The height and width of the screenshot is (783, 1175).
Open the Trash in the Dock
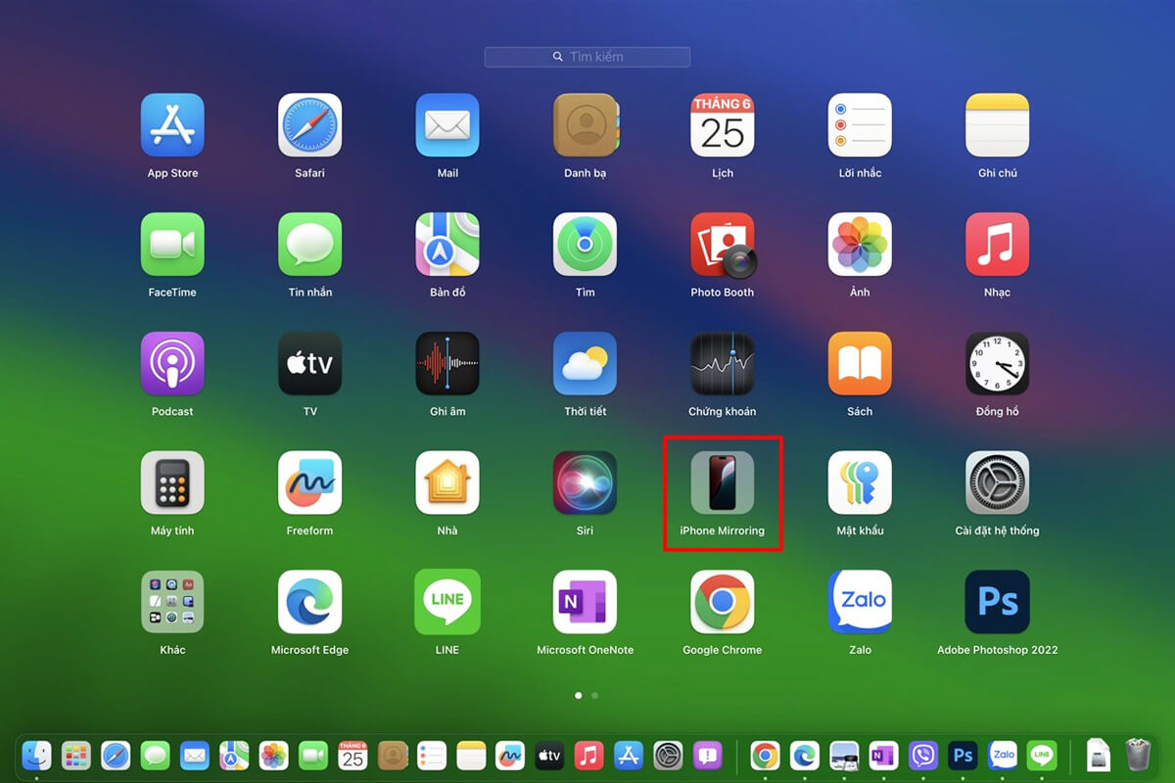(x=1137, y=755)
